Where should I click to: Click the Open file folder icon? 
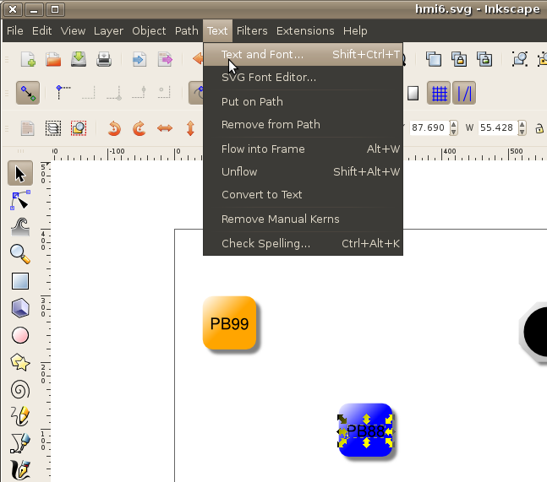(x=52, y=59)
